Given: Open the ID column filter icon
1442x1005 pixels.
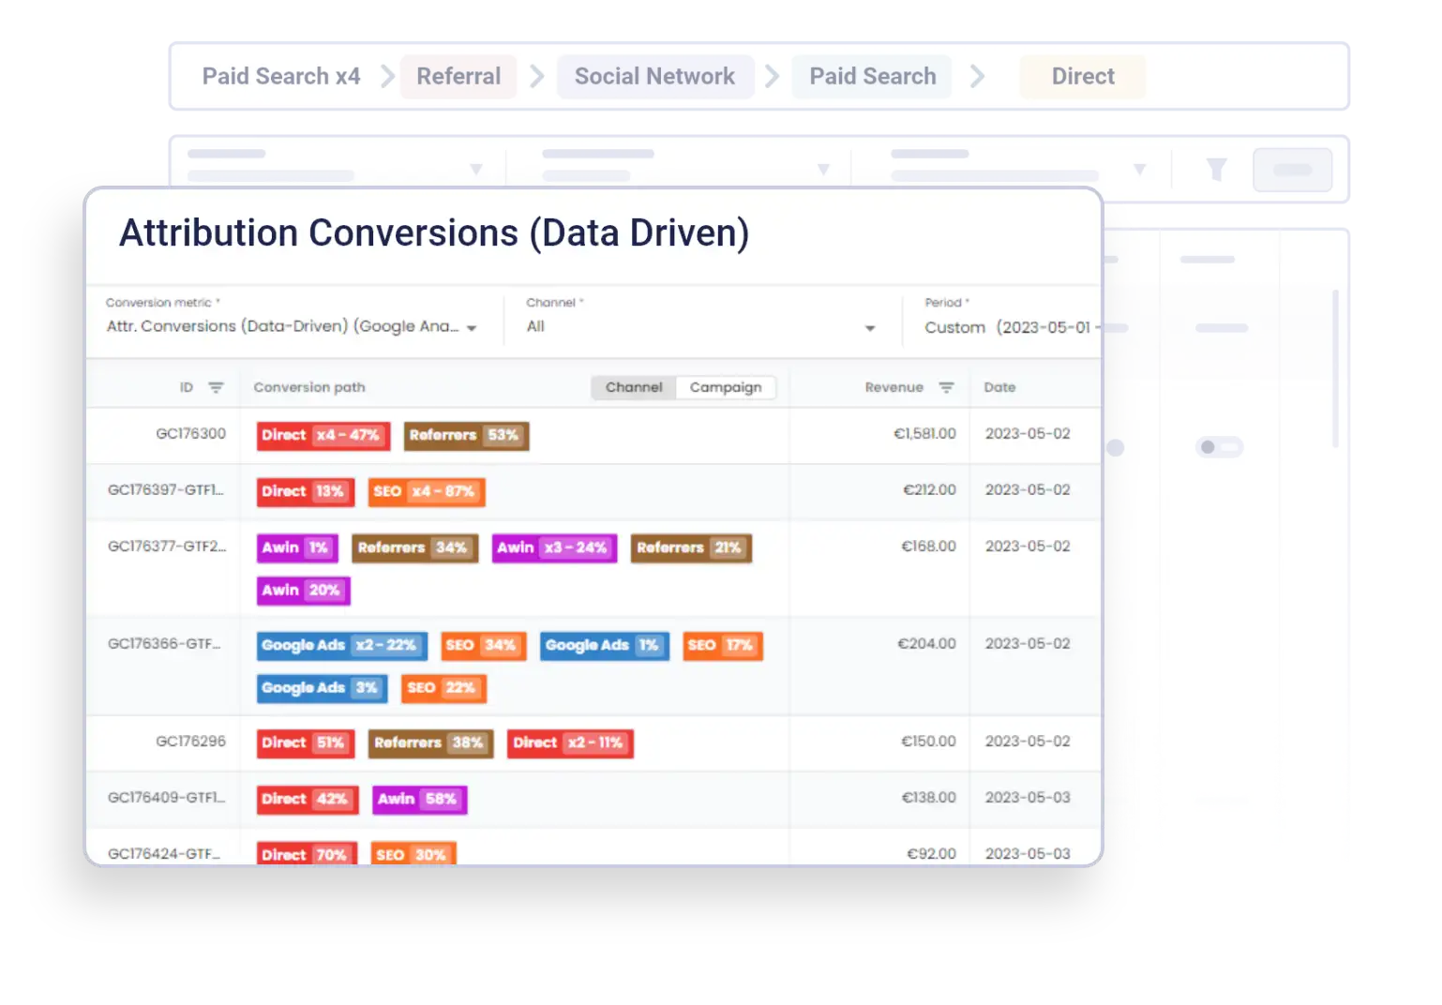Looking at the screenshot, I should click(x=216, y=386).
